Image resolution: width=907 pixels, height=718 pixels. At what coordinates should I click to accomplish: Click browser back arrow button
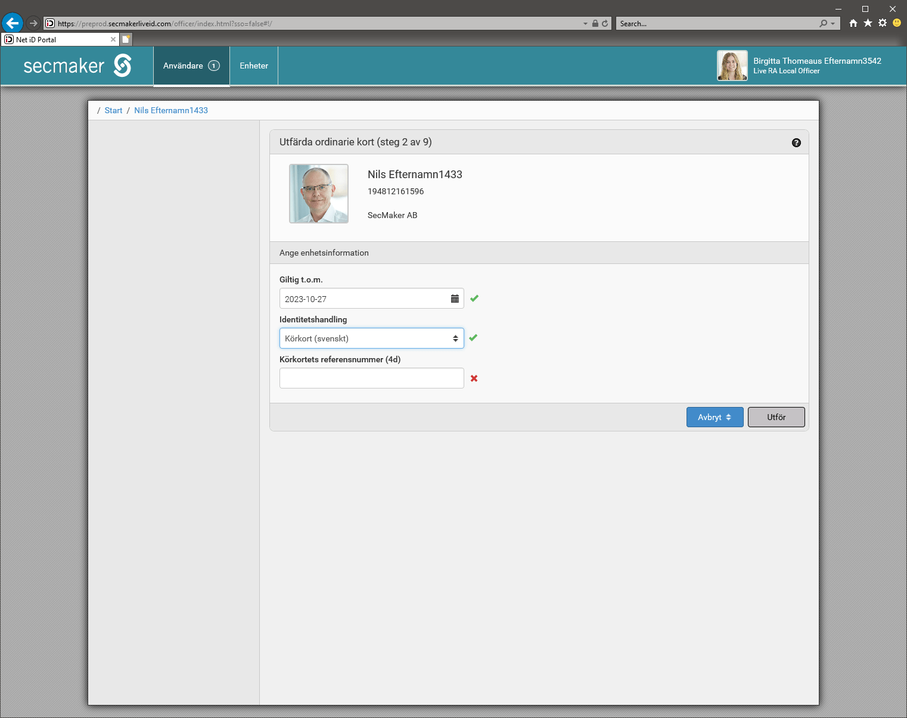click(x=13, y=23)
